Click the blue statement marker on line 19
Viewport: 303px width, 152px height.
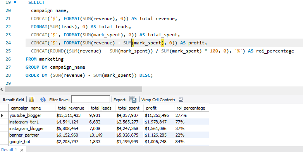15,2
